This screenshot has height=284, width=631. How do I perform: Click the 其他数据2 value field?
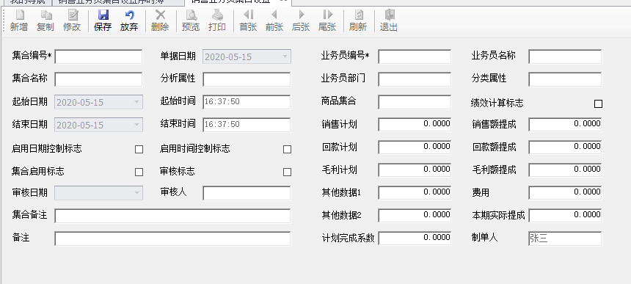415,216
